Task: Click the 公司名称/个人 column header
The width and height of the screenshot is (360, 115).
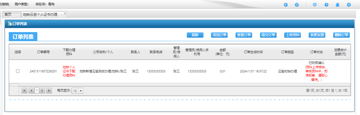Action: click(103, 52)
